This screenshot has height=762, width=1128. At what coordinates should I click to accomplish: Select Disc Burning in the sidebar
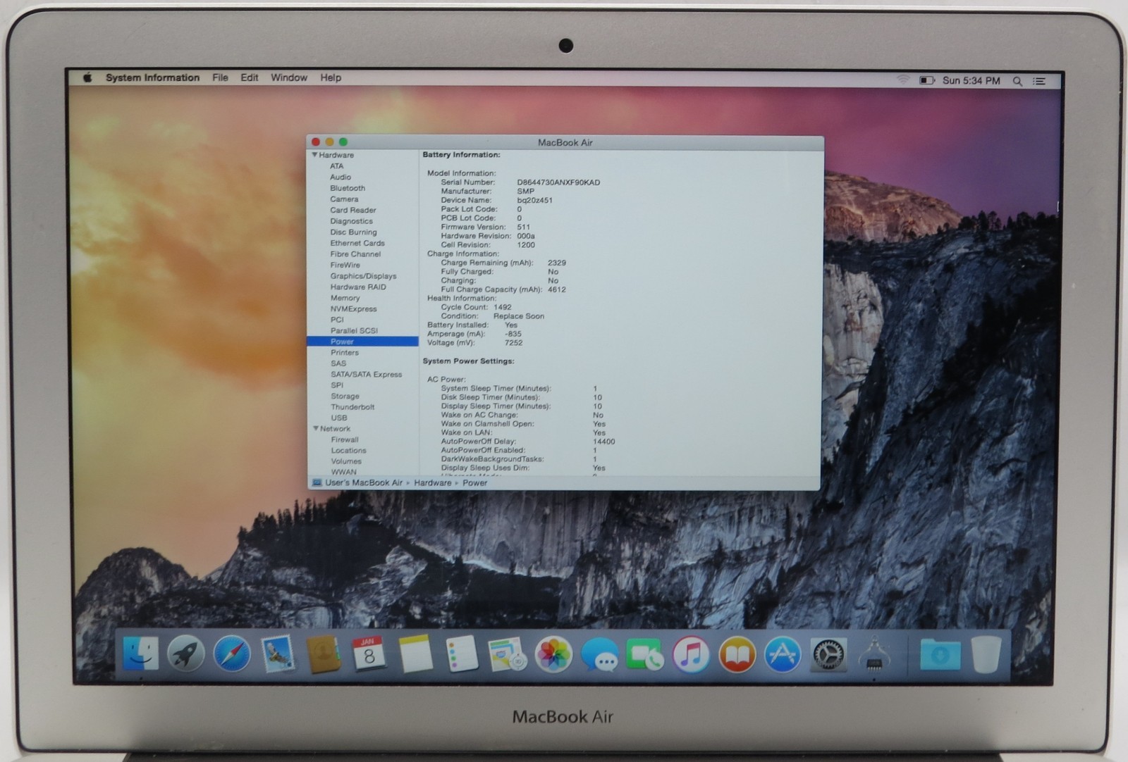point(353,232)
